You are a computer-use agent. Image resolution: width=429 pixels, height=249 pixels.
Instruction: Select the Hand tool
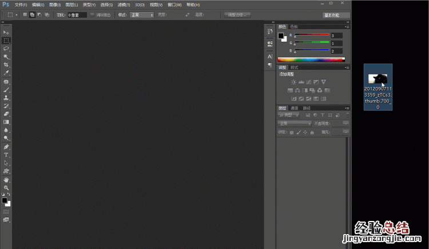[x=6, y=180]
